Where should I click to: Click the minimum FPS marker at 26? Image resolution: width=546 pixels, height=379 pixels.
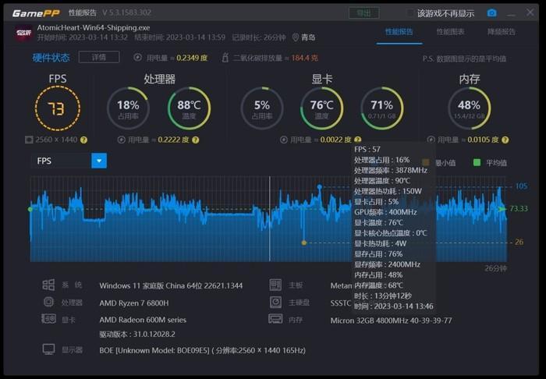pos(304,243)
